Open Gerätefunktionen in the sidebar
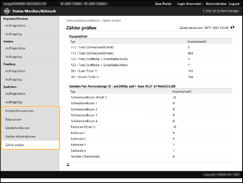This screenshot has height=183, width=243. [19, 128]
